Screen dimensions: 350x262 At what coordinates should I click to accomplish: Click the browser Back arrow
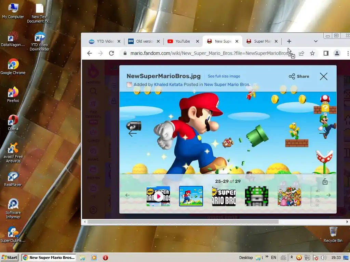(90, 53)
